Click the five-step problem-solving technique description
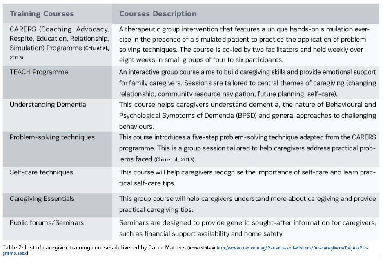The image size is (383, 262). point(247,148)
